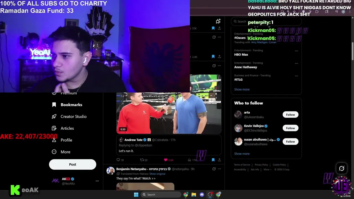Click Benjamin Netanyahu's profile avatar
Screen dimensions: 354x199
pos(111,171)
